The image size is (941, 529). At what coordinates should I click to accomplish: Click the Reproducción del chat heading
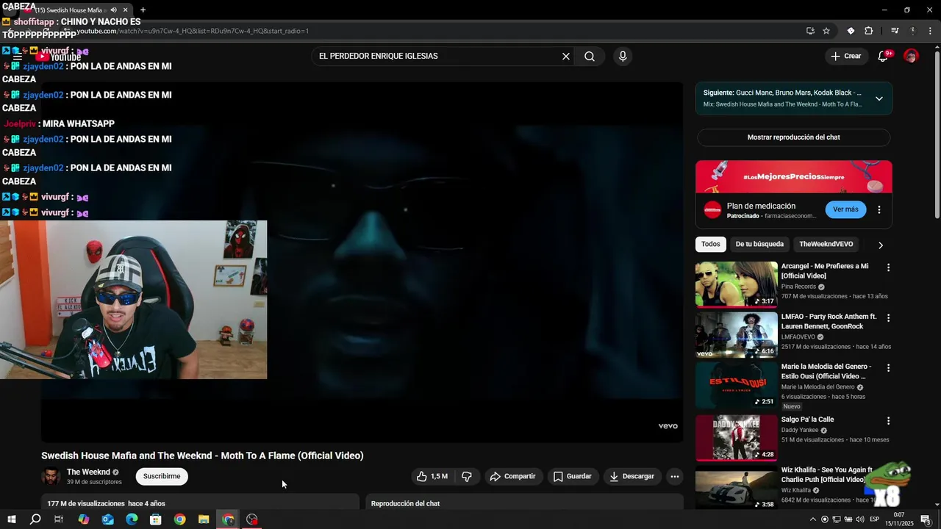(405, 503)
